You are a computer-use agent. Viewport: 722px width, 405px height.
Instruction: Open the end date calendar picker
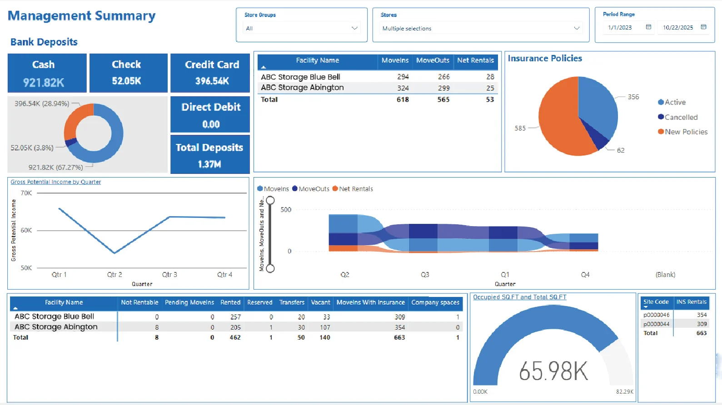click(703, 27)
